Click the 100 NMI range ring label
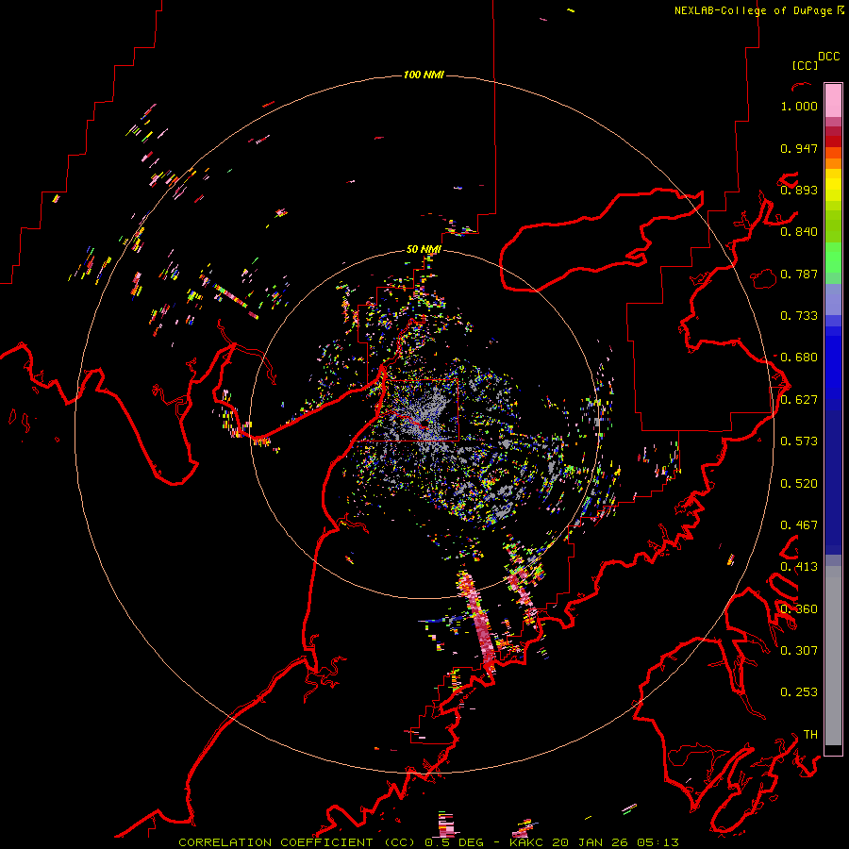Viewport: 849px width, 849px height. [x=424, y=75]
